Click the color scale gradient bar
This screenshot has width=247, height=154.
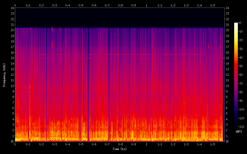(236, 74)
